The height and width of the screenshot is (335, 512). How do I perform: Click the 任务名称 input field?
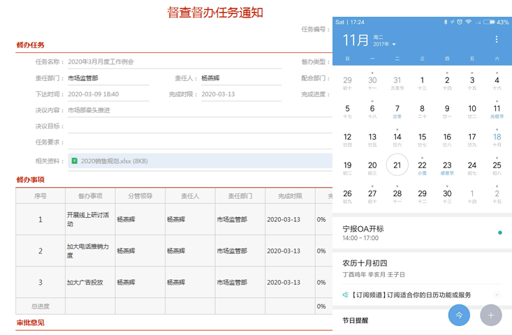tap(173, 61)
